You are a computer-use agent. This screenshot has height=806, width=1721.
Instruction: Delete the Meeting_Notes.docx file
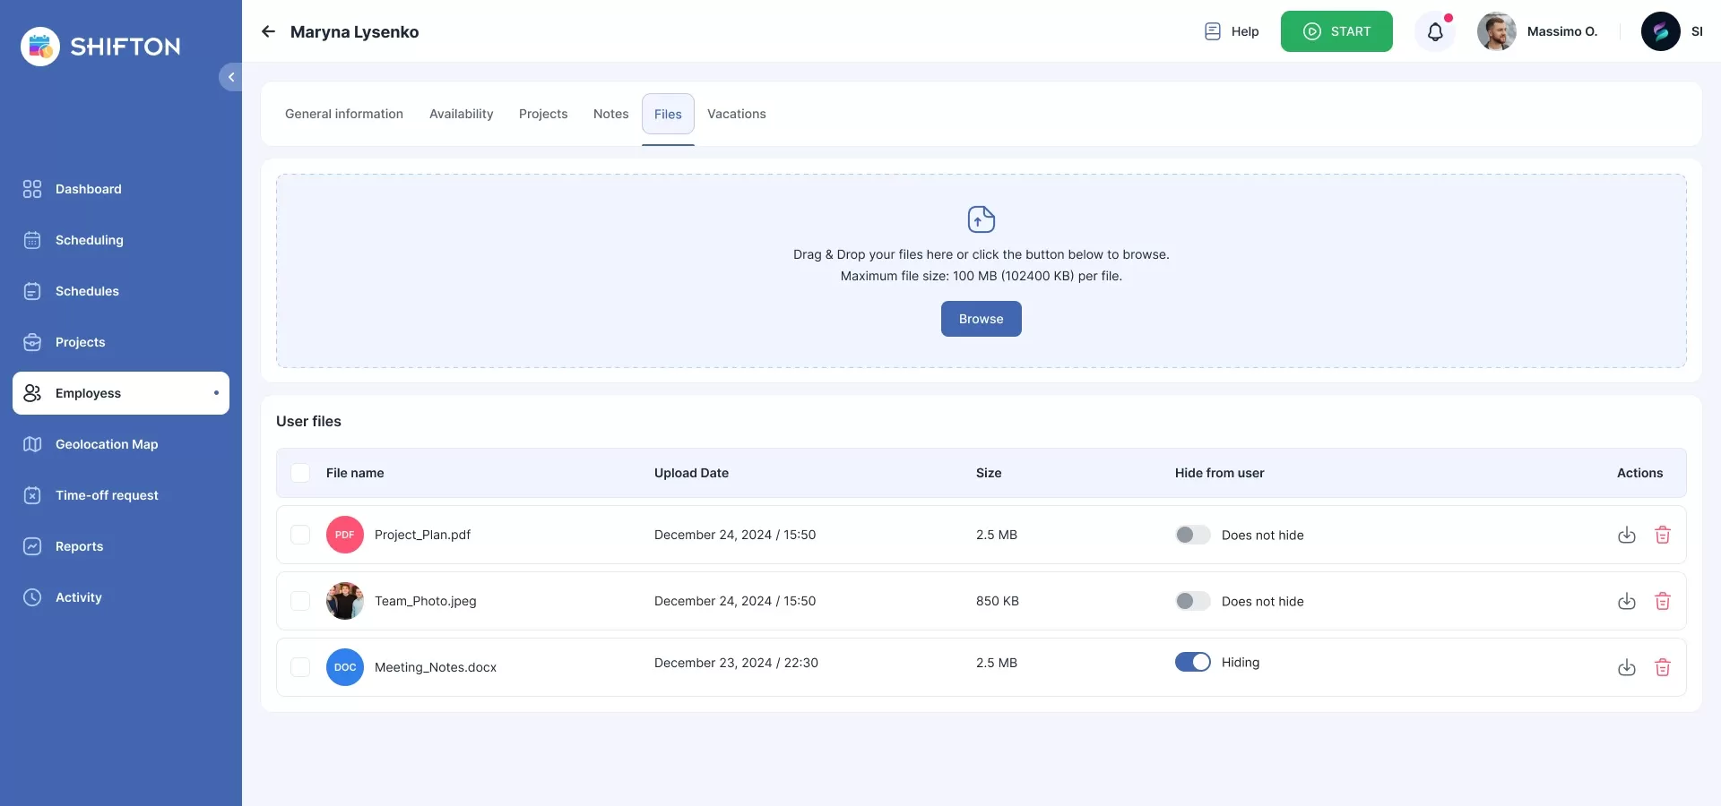[1662, 668]
